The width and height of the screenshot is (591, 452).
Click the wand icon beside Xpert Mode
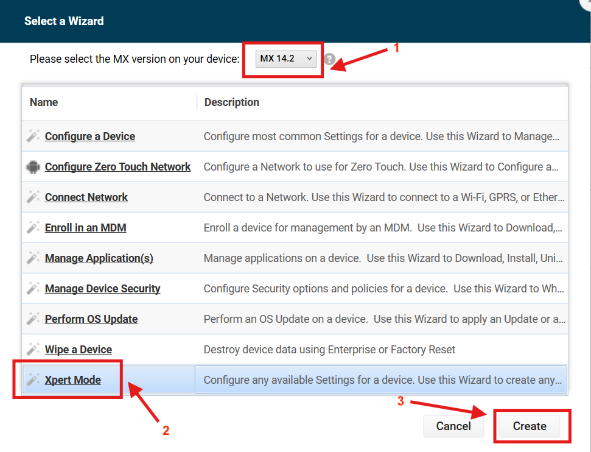coord(33,380)
